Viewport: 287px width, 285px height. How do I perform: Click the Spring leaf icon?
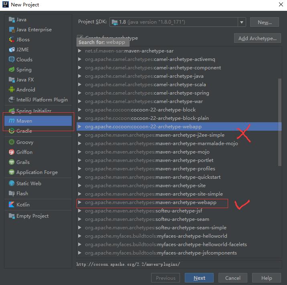point(11,70)
